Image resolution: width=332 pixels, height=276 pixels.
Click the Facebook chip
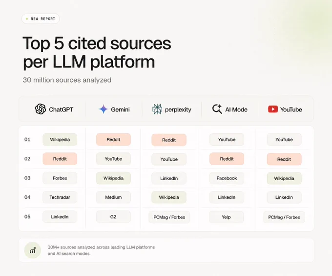pos(227,178)
